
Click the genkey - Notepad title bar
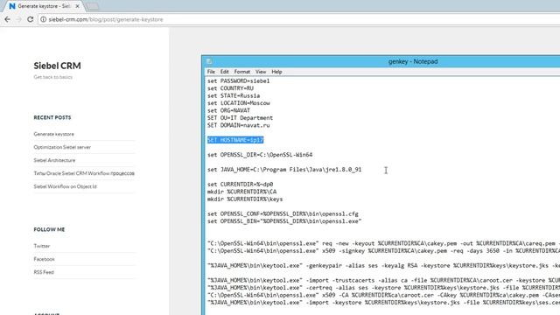click(x=381, y=61)
